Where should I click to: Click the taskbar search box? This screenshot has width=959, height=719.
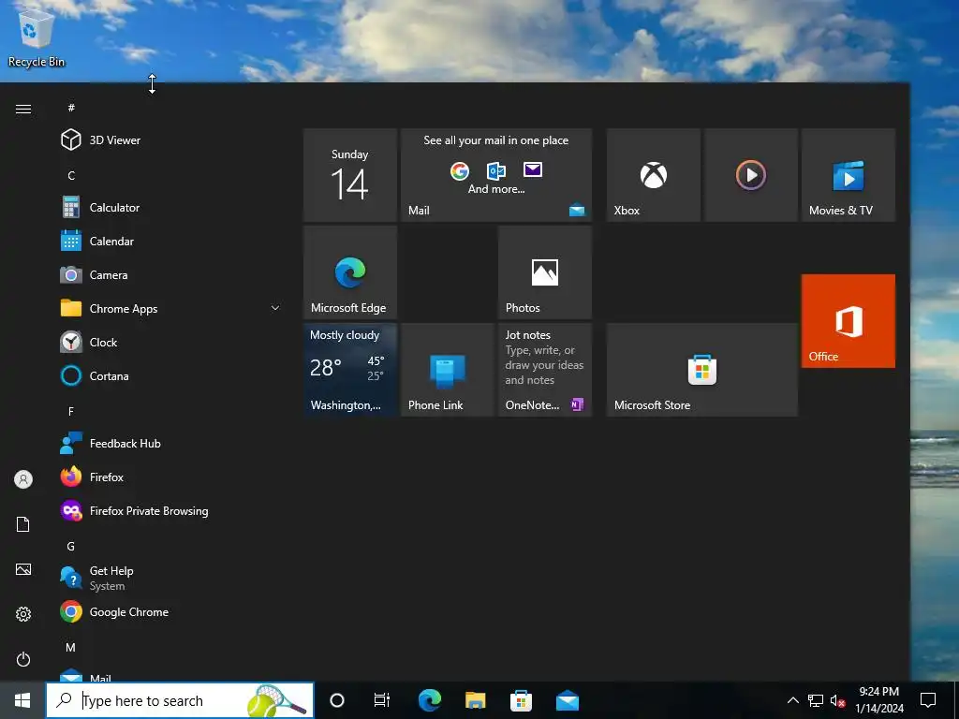click(x=180, y=700)
